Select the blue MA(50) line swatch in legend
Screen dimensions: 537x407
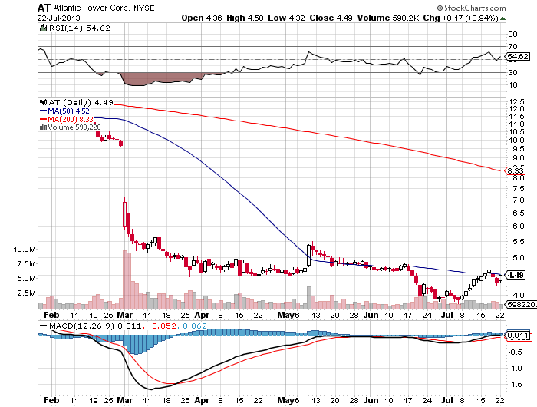coord(43,111)
